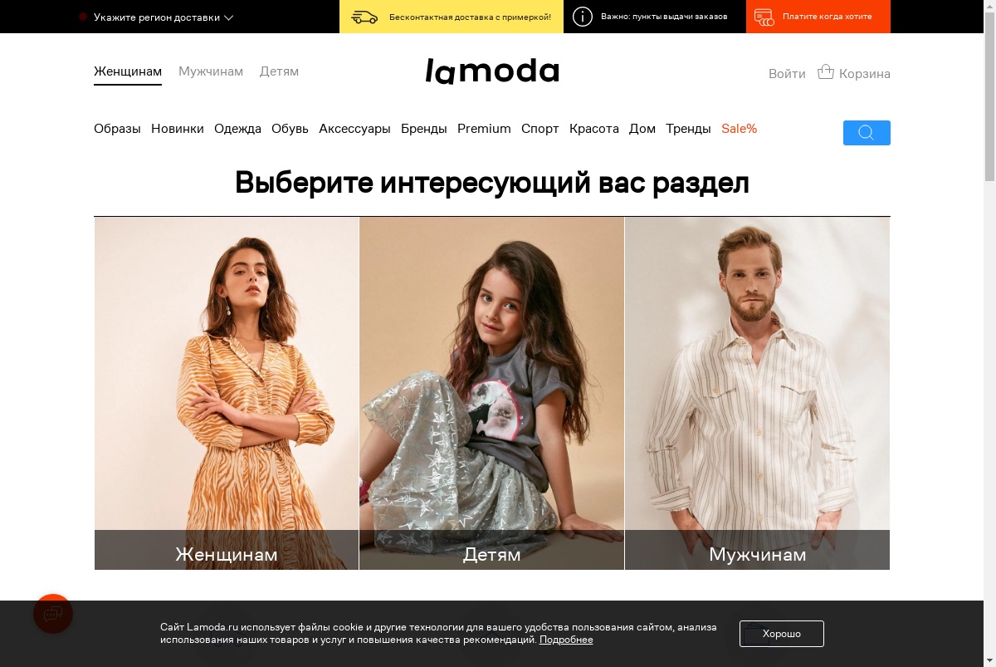
Task: Click the red location dot icon
Action: (83, 17)
